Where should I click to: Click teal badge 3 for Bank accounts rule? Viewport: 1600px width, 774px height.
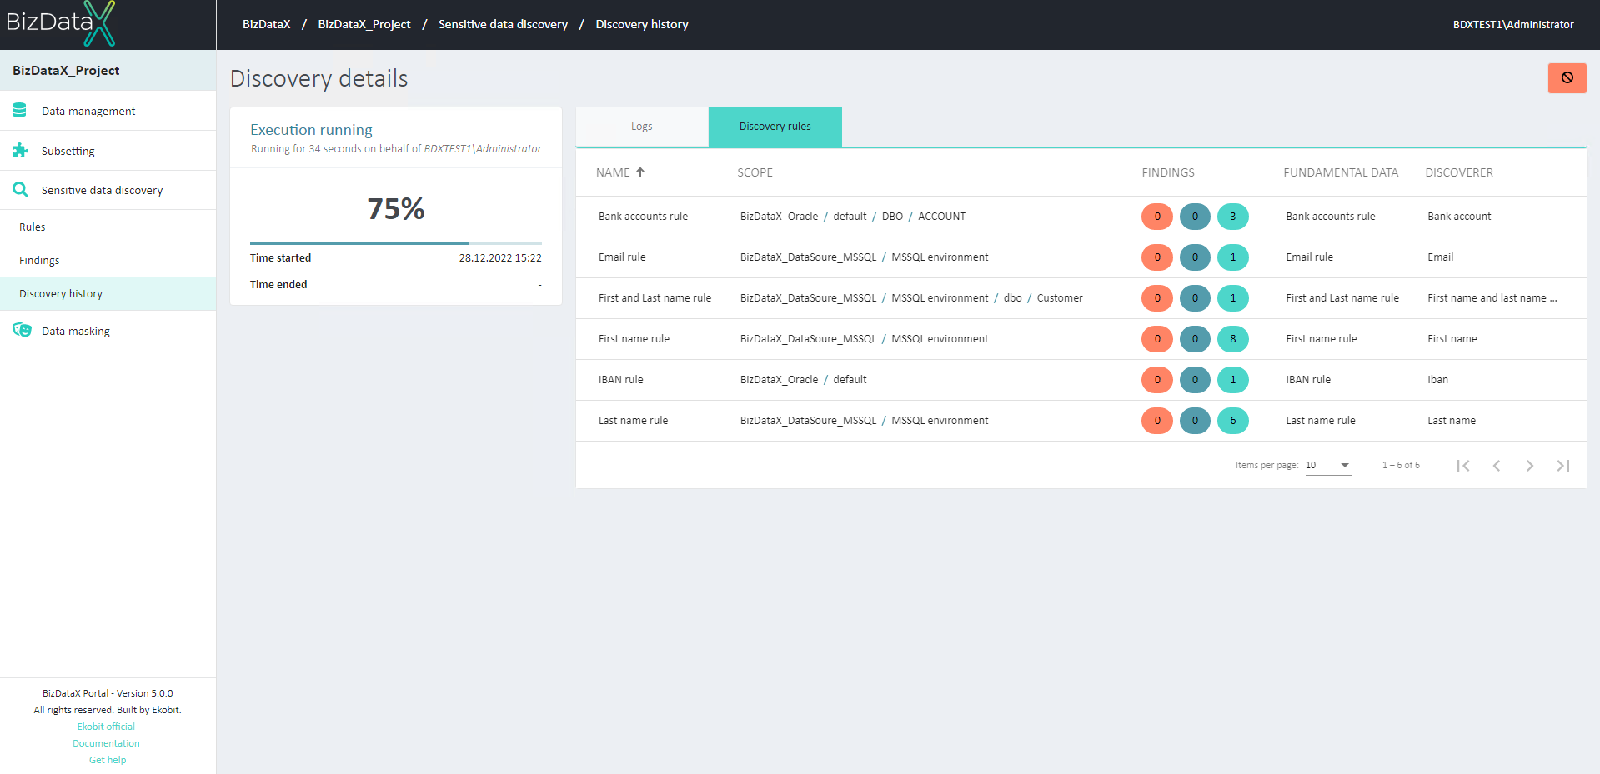coord(1232,216)
